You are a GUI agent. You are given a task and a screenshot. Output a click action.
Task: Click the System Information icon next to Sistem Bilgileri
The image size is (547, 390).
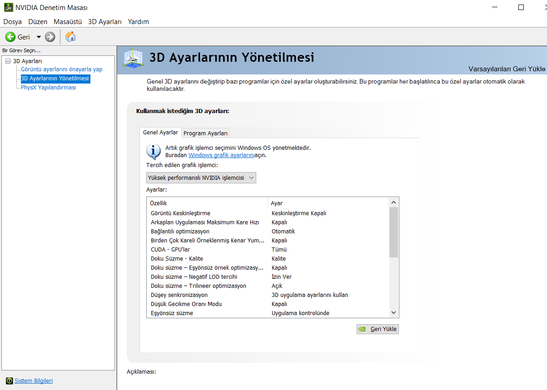pos(9,380)
